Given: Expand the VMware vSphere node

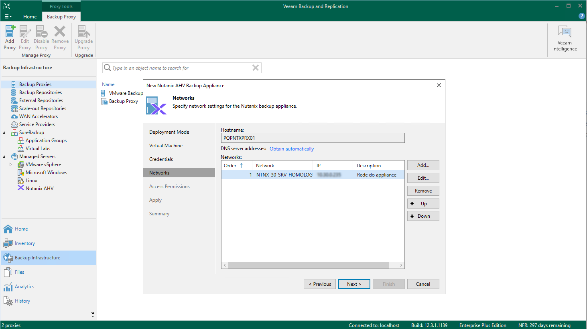Looking at the screenshot, I should tap(11, 164).
